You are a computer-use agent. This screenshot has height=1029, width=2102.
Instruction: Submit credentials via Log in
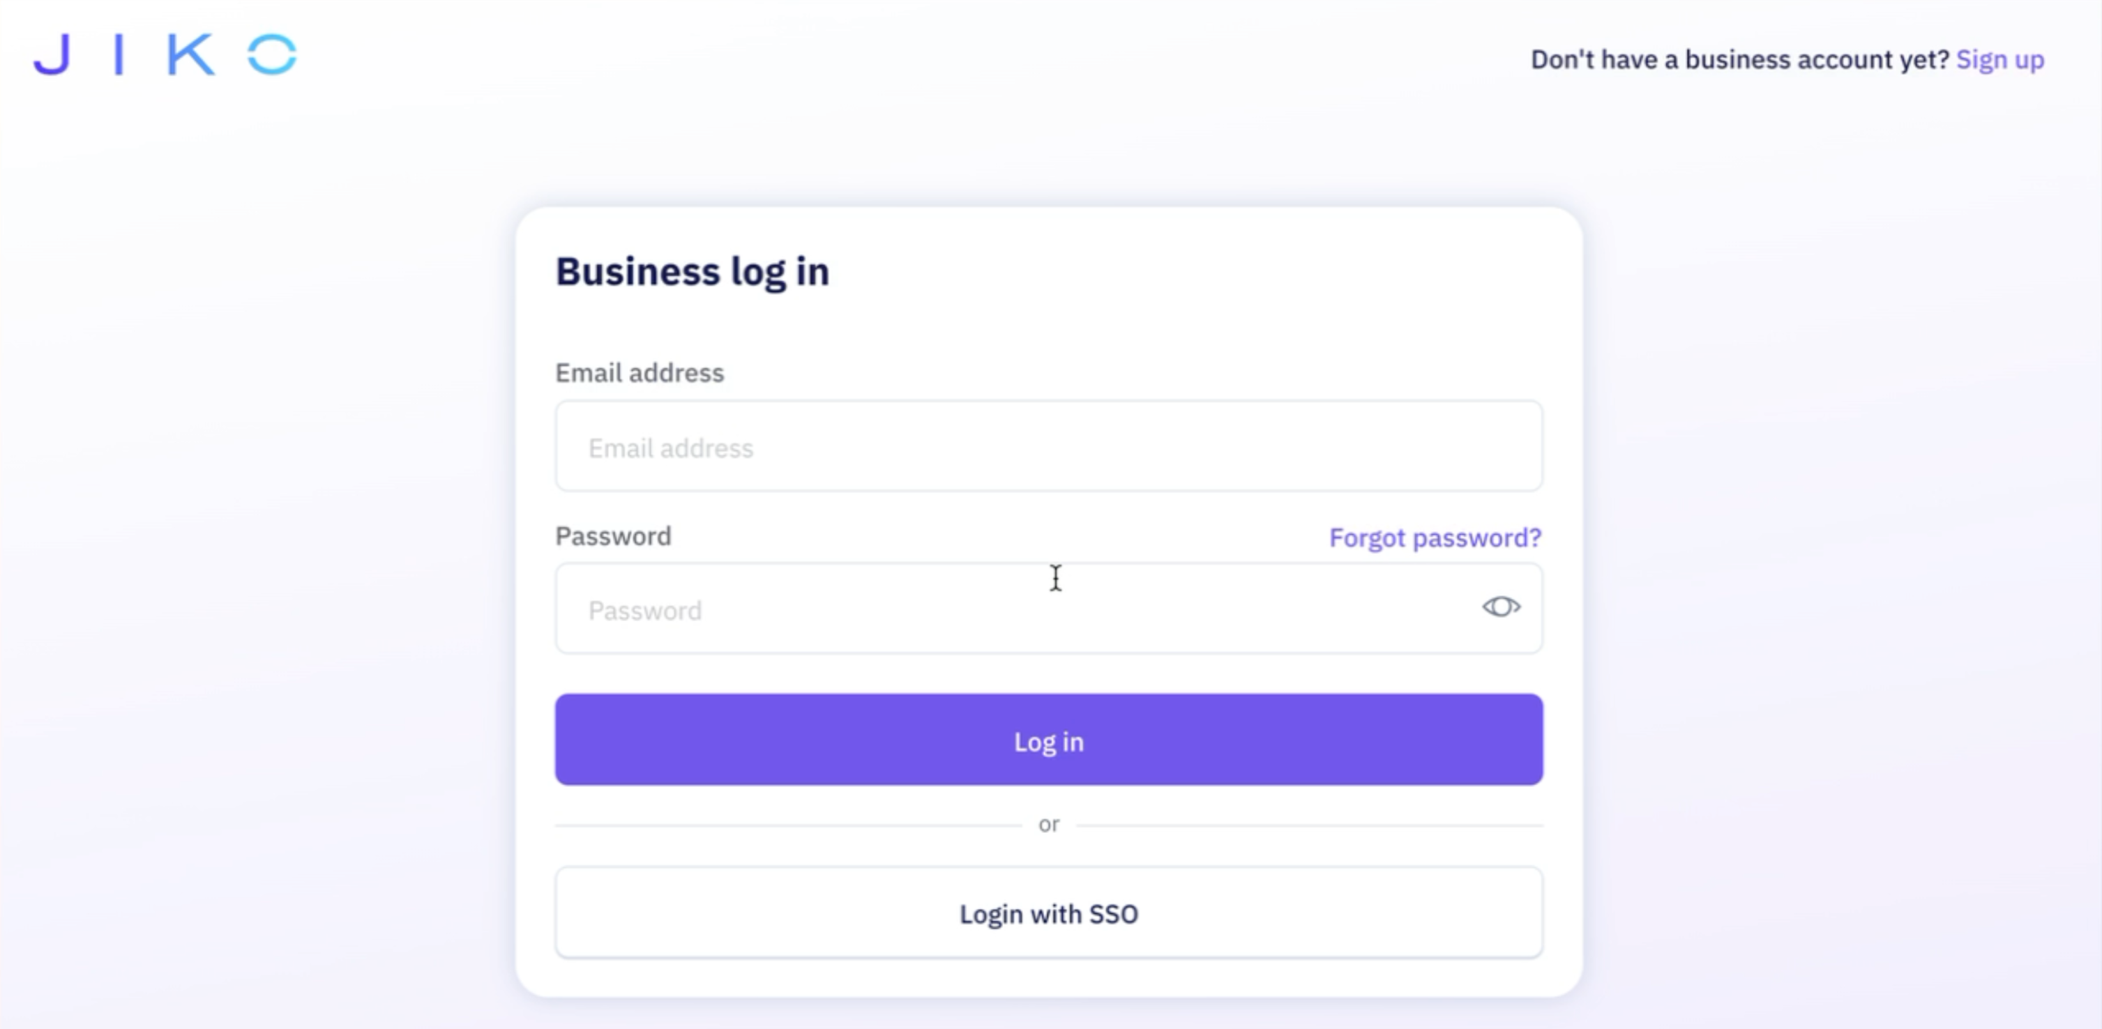pyautogui.click(x=1048, y=740)
